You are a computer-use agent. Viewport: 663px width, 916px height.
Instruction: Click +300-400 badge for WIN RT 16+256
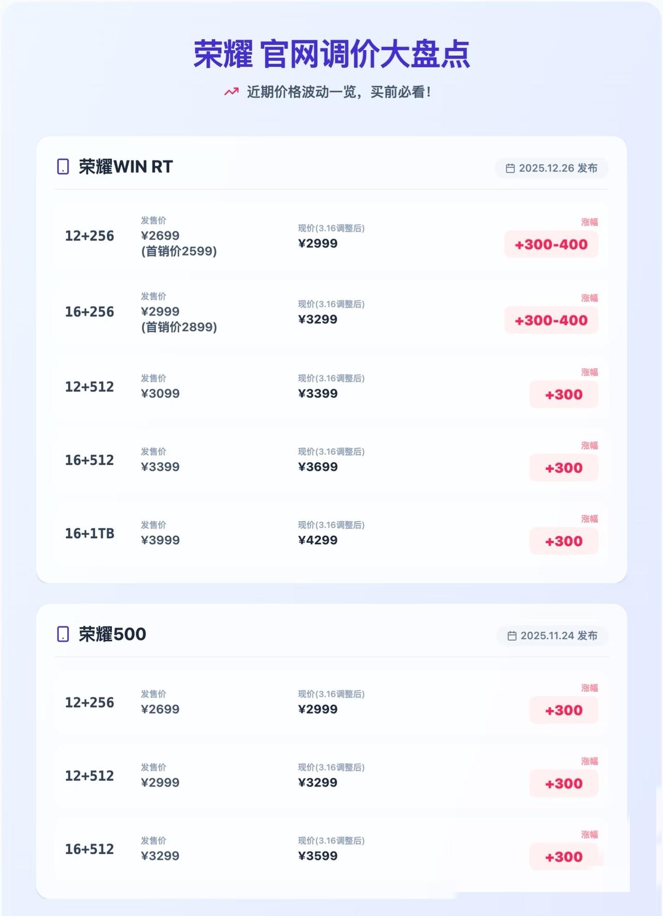(551, 320)
